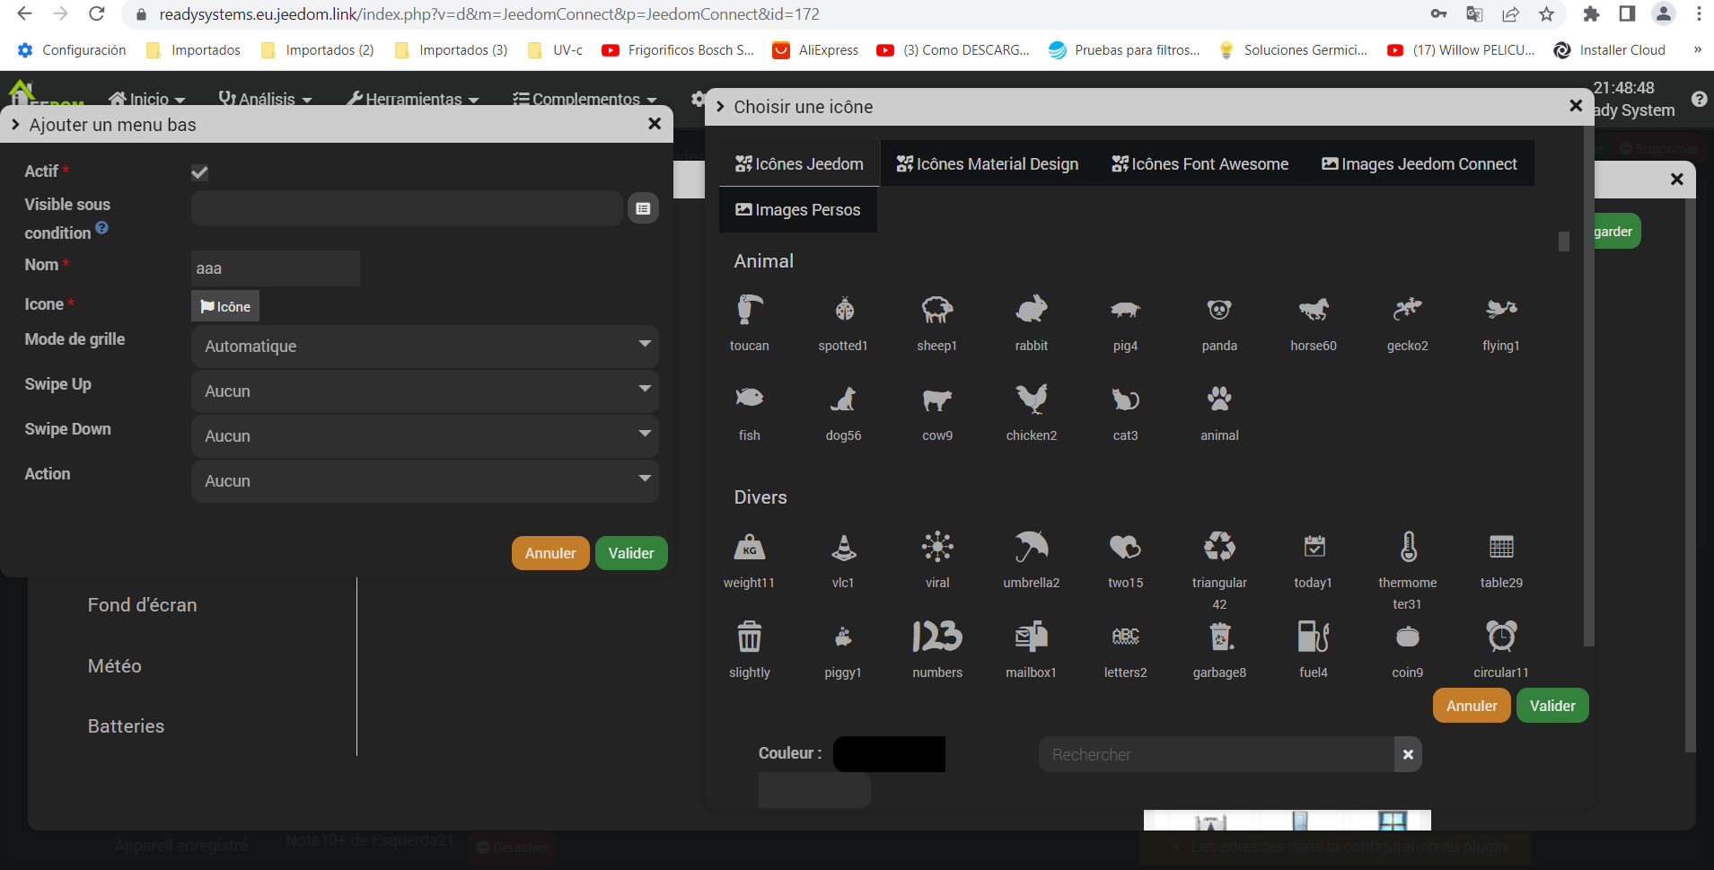Open the Couleur black color picker
Screen dimensions: 1714x870
click(x=889, y=754)
